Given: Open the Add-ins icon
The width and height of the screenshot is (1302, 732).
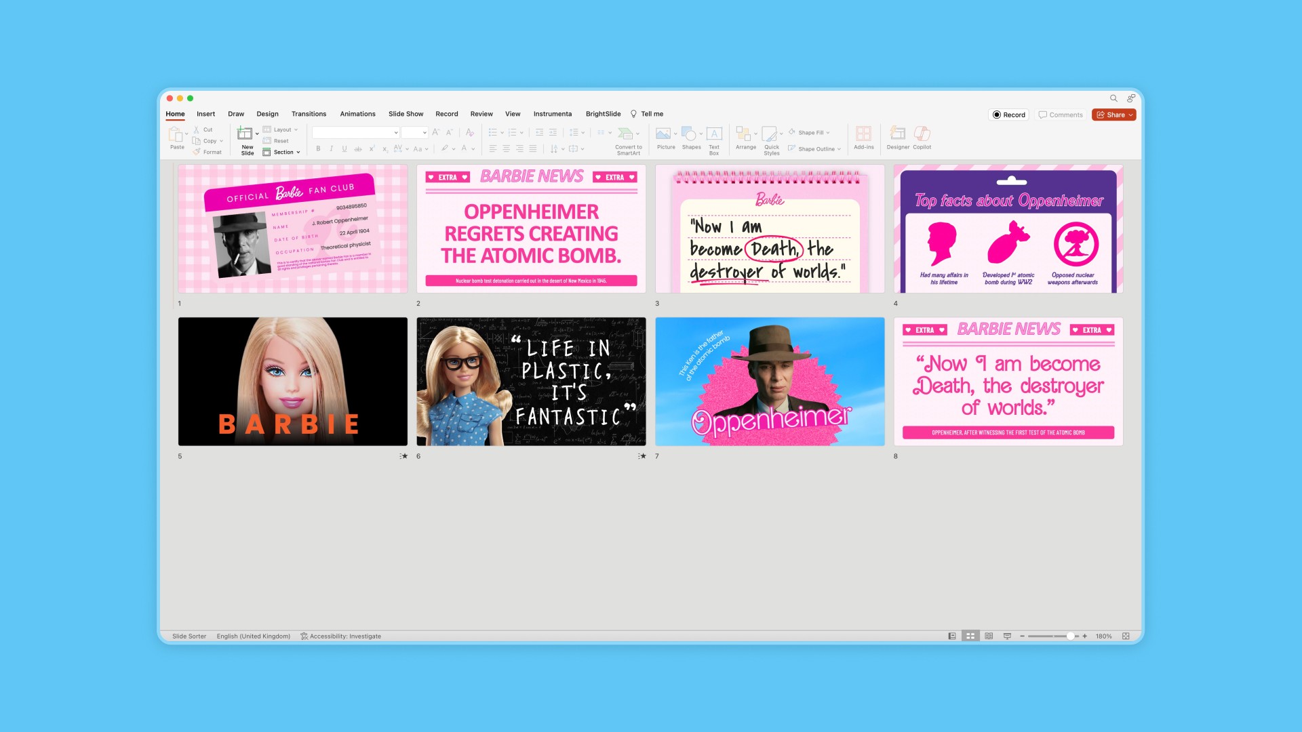Looking at the screenshot, I should pos(863,134).
